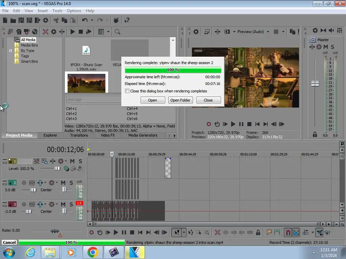Open split screen view dropdown arrow
This screenshot has width=346, height=259.
click(x=234, y=32)
